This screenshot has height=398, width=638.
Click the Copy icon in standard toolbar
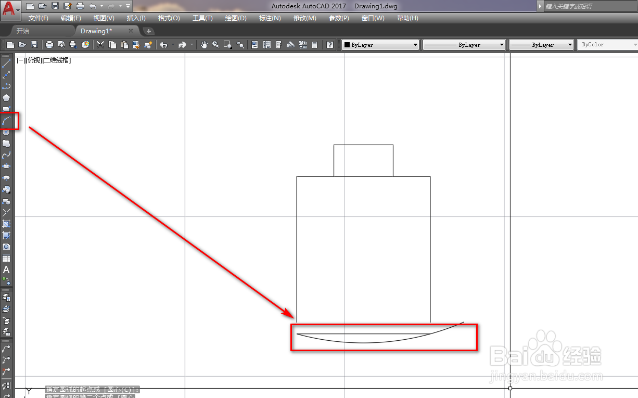click(x=112, y=45)
